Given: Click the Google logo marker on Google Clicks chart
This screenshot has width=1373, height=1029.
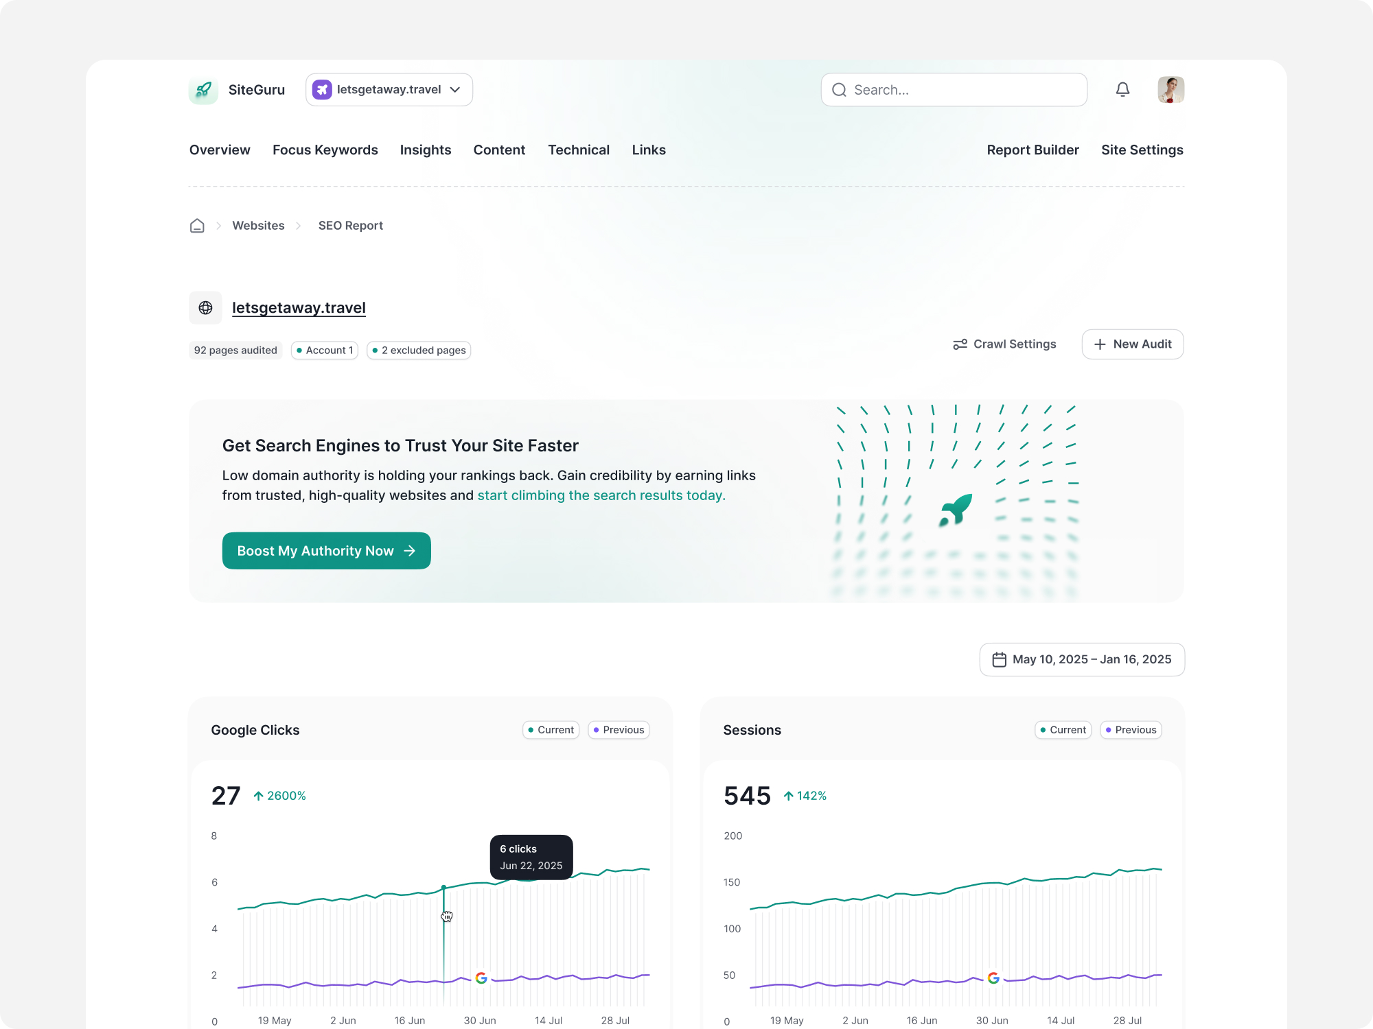Looking at the screenshot, I should point(481,978).
